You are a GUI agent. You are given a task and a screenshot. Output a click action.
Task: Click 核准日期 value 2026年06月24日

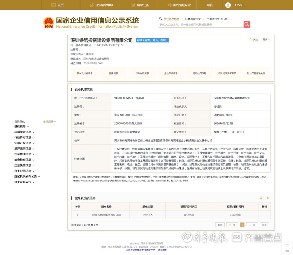(x=224, y=124)
